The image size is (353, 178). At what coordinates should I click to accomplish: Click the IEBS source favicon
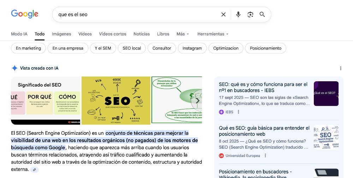pyautogui.click(x=221, y=112)
